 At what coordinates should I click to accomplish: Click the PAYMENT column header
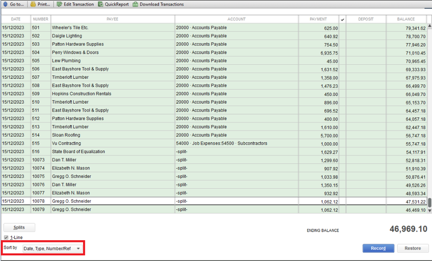(x=318, y=19)
